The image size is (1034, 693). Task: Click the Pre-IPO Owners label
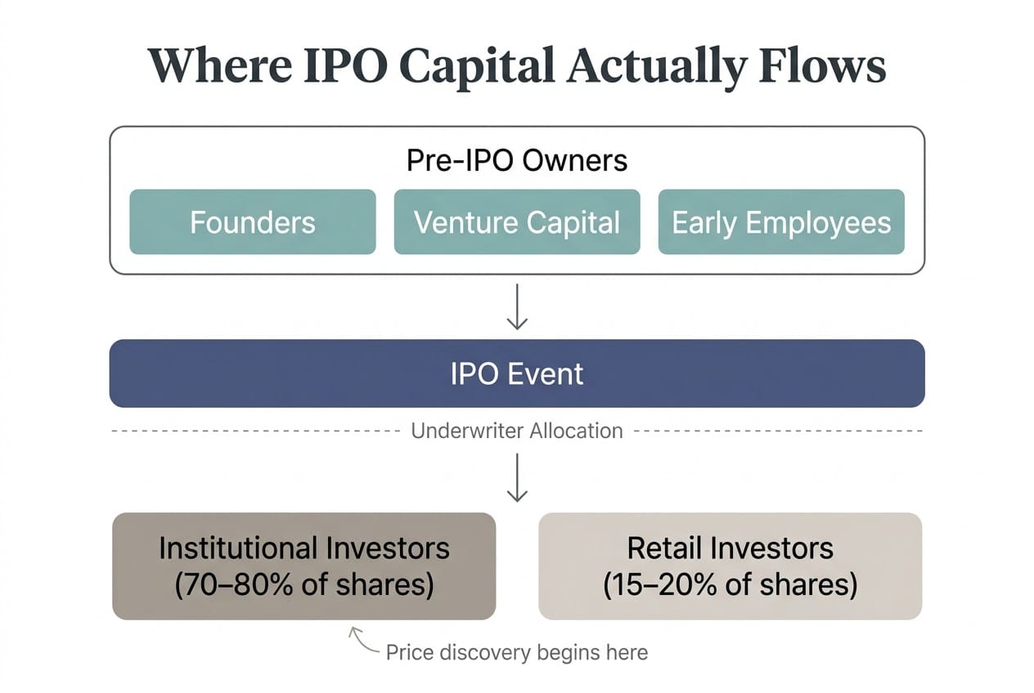coord(517,160)
